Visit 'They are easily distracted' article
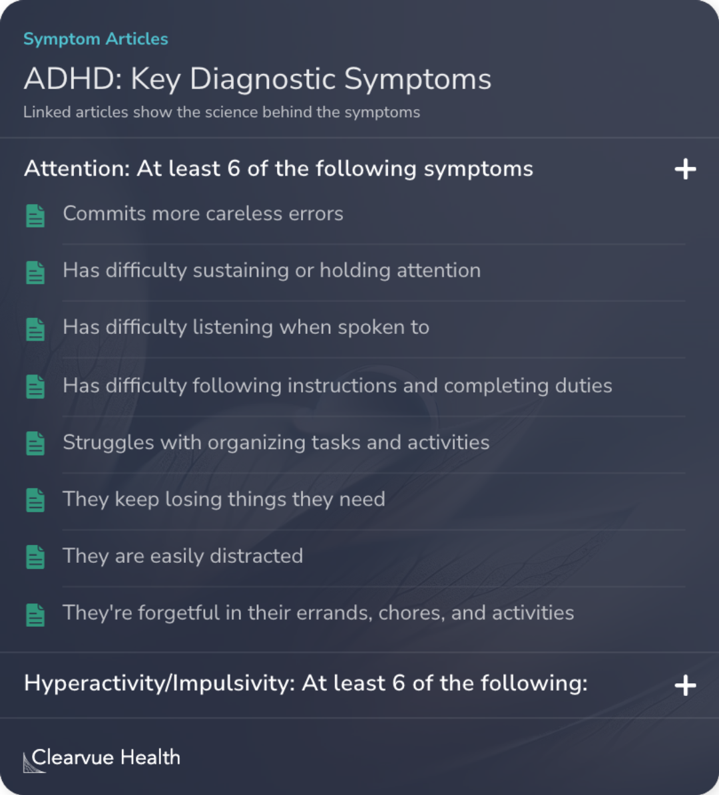Image resolution: width=719 pixels, height=795 pixels. (x=183, y=556)
